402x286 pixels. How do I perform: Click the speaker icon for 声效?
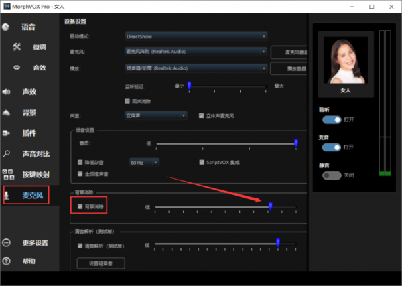[x=6, y=92]
